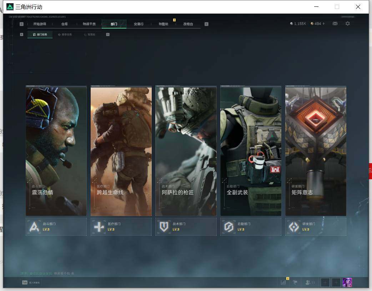Minimize the 三角洲行动 window

point(316,7)
